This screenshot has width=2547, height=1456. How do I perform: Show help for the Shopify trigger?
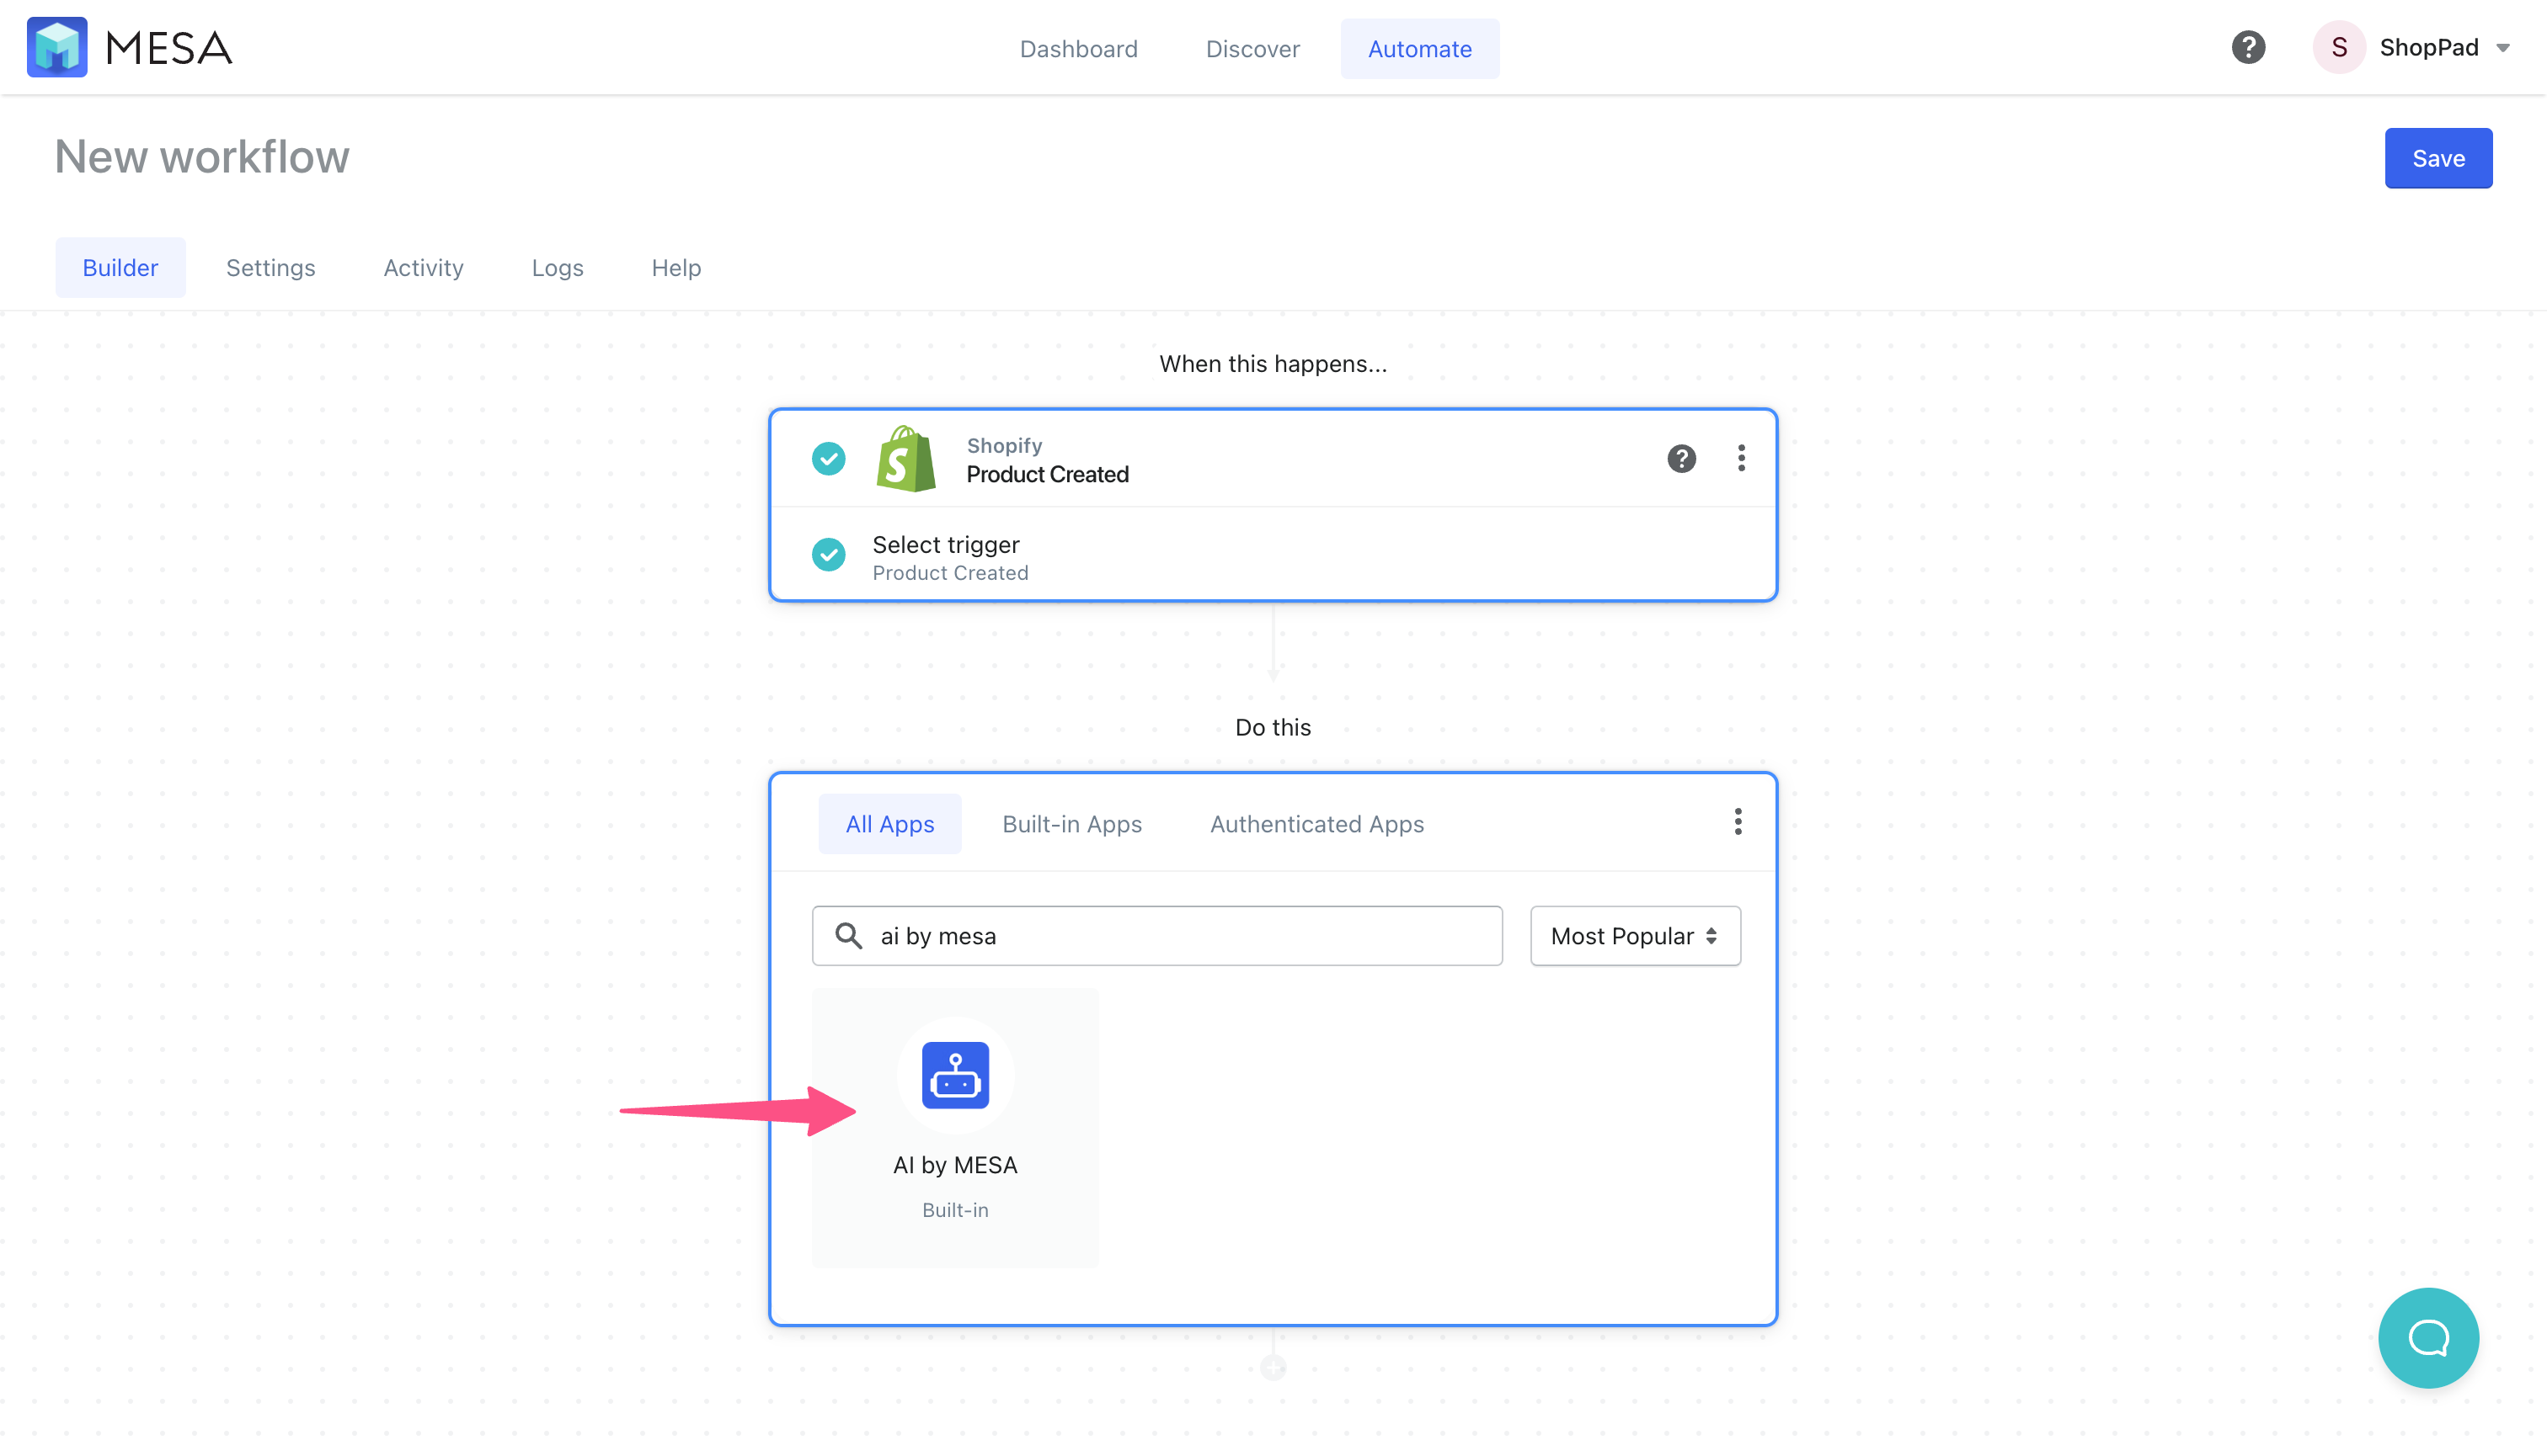(x=1681, y=459)
